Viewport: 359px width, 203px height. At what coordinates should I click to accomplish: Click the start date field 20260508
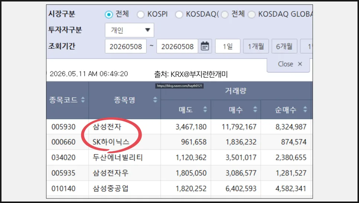click(126, 46)
